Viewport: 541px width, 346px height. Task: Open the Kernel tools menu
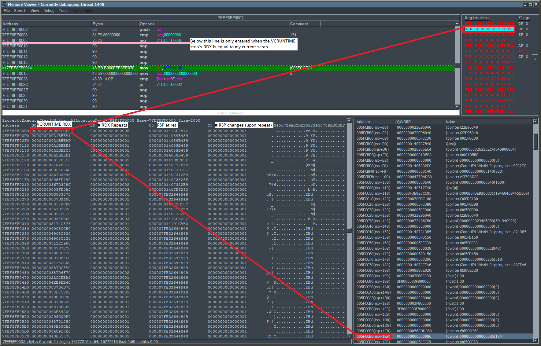click(x=83, y=10)
